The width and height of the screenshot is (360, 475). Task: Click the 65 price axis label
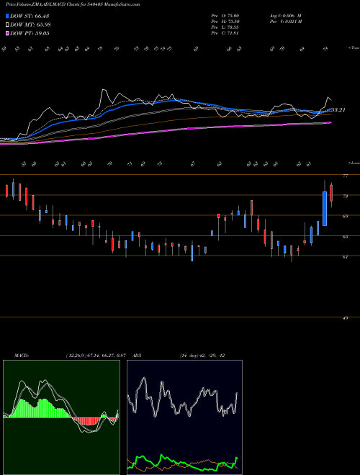pos(345,237)
